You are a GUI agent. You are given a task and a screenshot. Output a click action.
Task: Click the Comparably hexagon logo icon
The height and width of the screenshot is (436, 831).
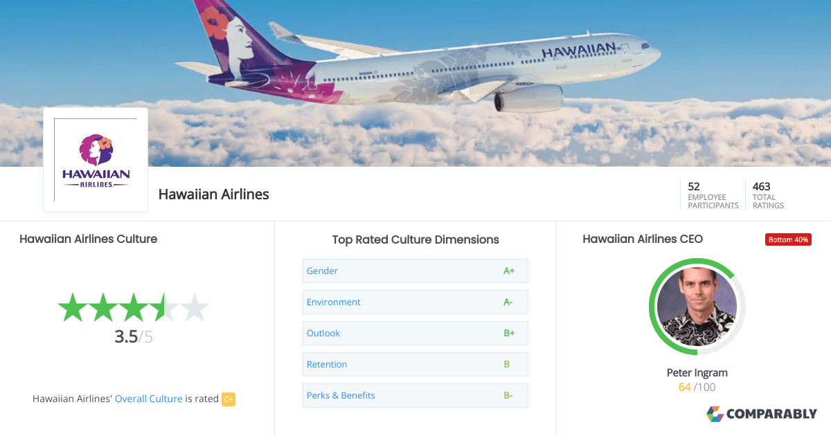716,414
